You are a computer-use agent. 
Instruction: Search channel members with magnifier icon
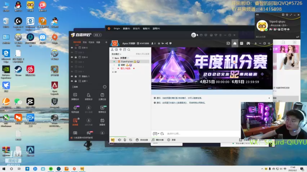pyautogui.click(x=129, y=50)
